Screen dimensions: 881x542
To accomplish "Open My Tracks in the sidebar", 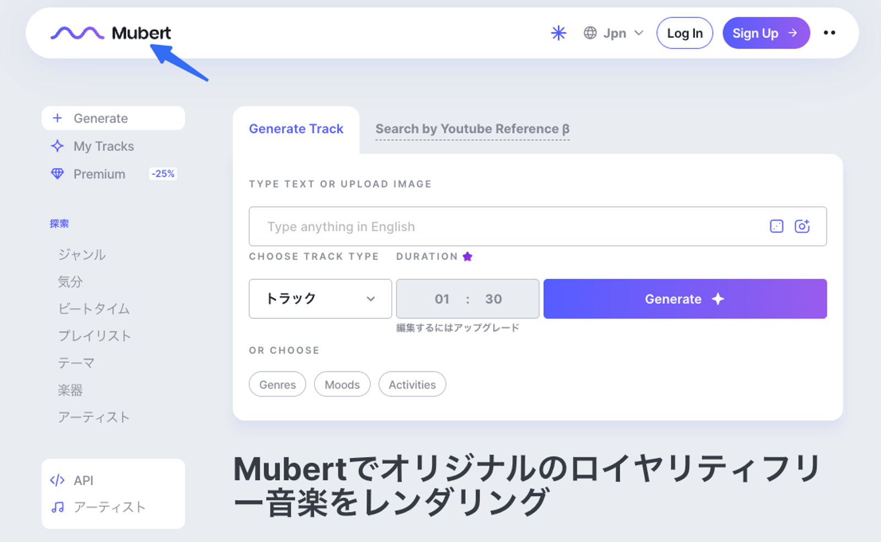I will 104,146.
